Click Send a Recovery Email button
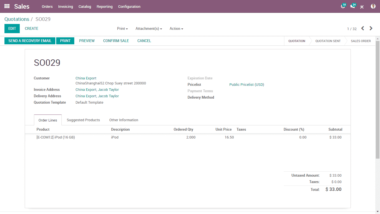 30,41
